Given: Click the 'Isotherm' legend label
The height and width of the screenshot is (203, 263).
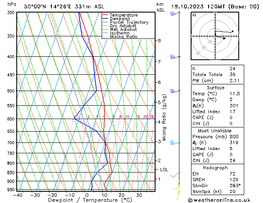Looking at the screenshot, I should [x=120, y=33].
